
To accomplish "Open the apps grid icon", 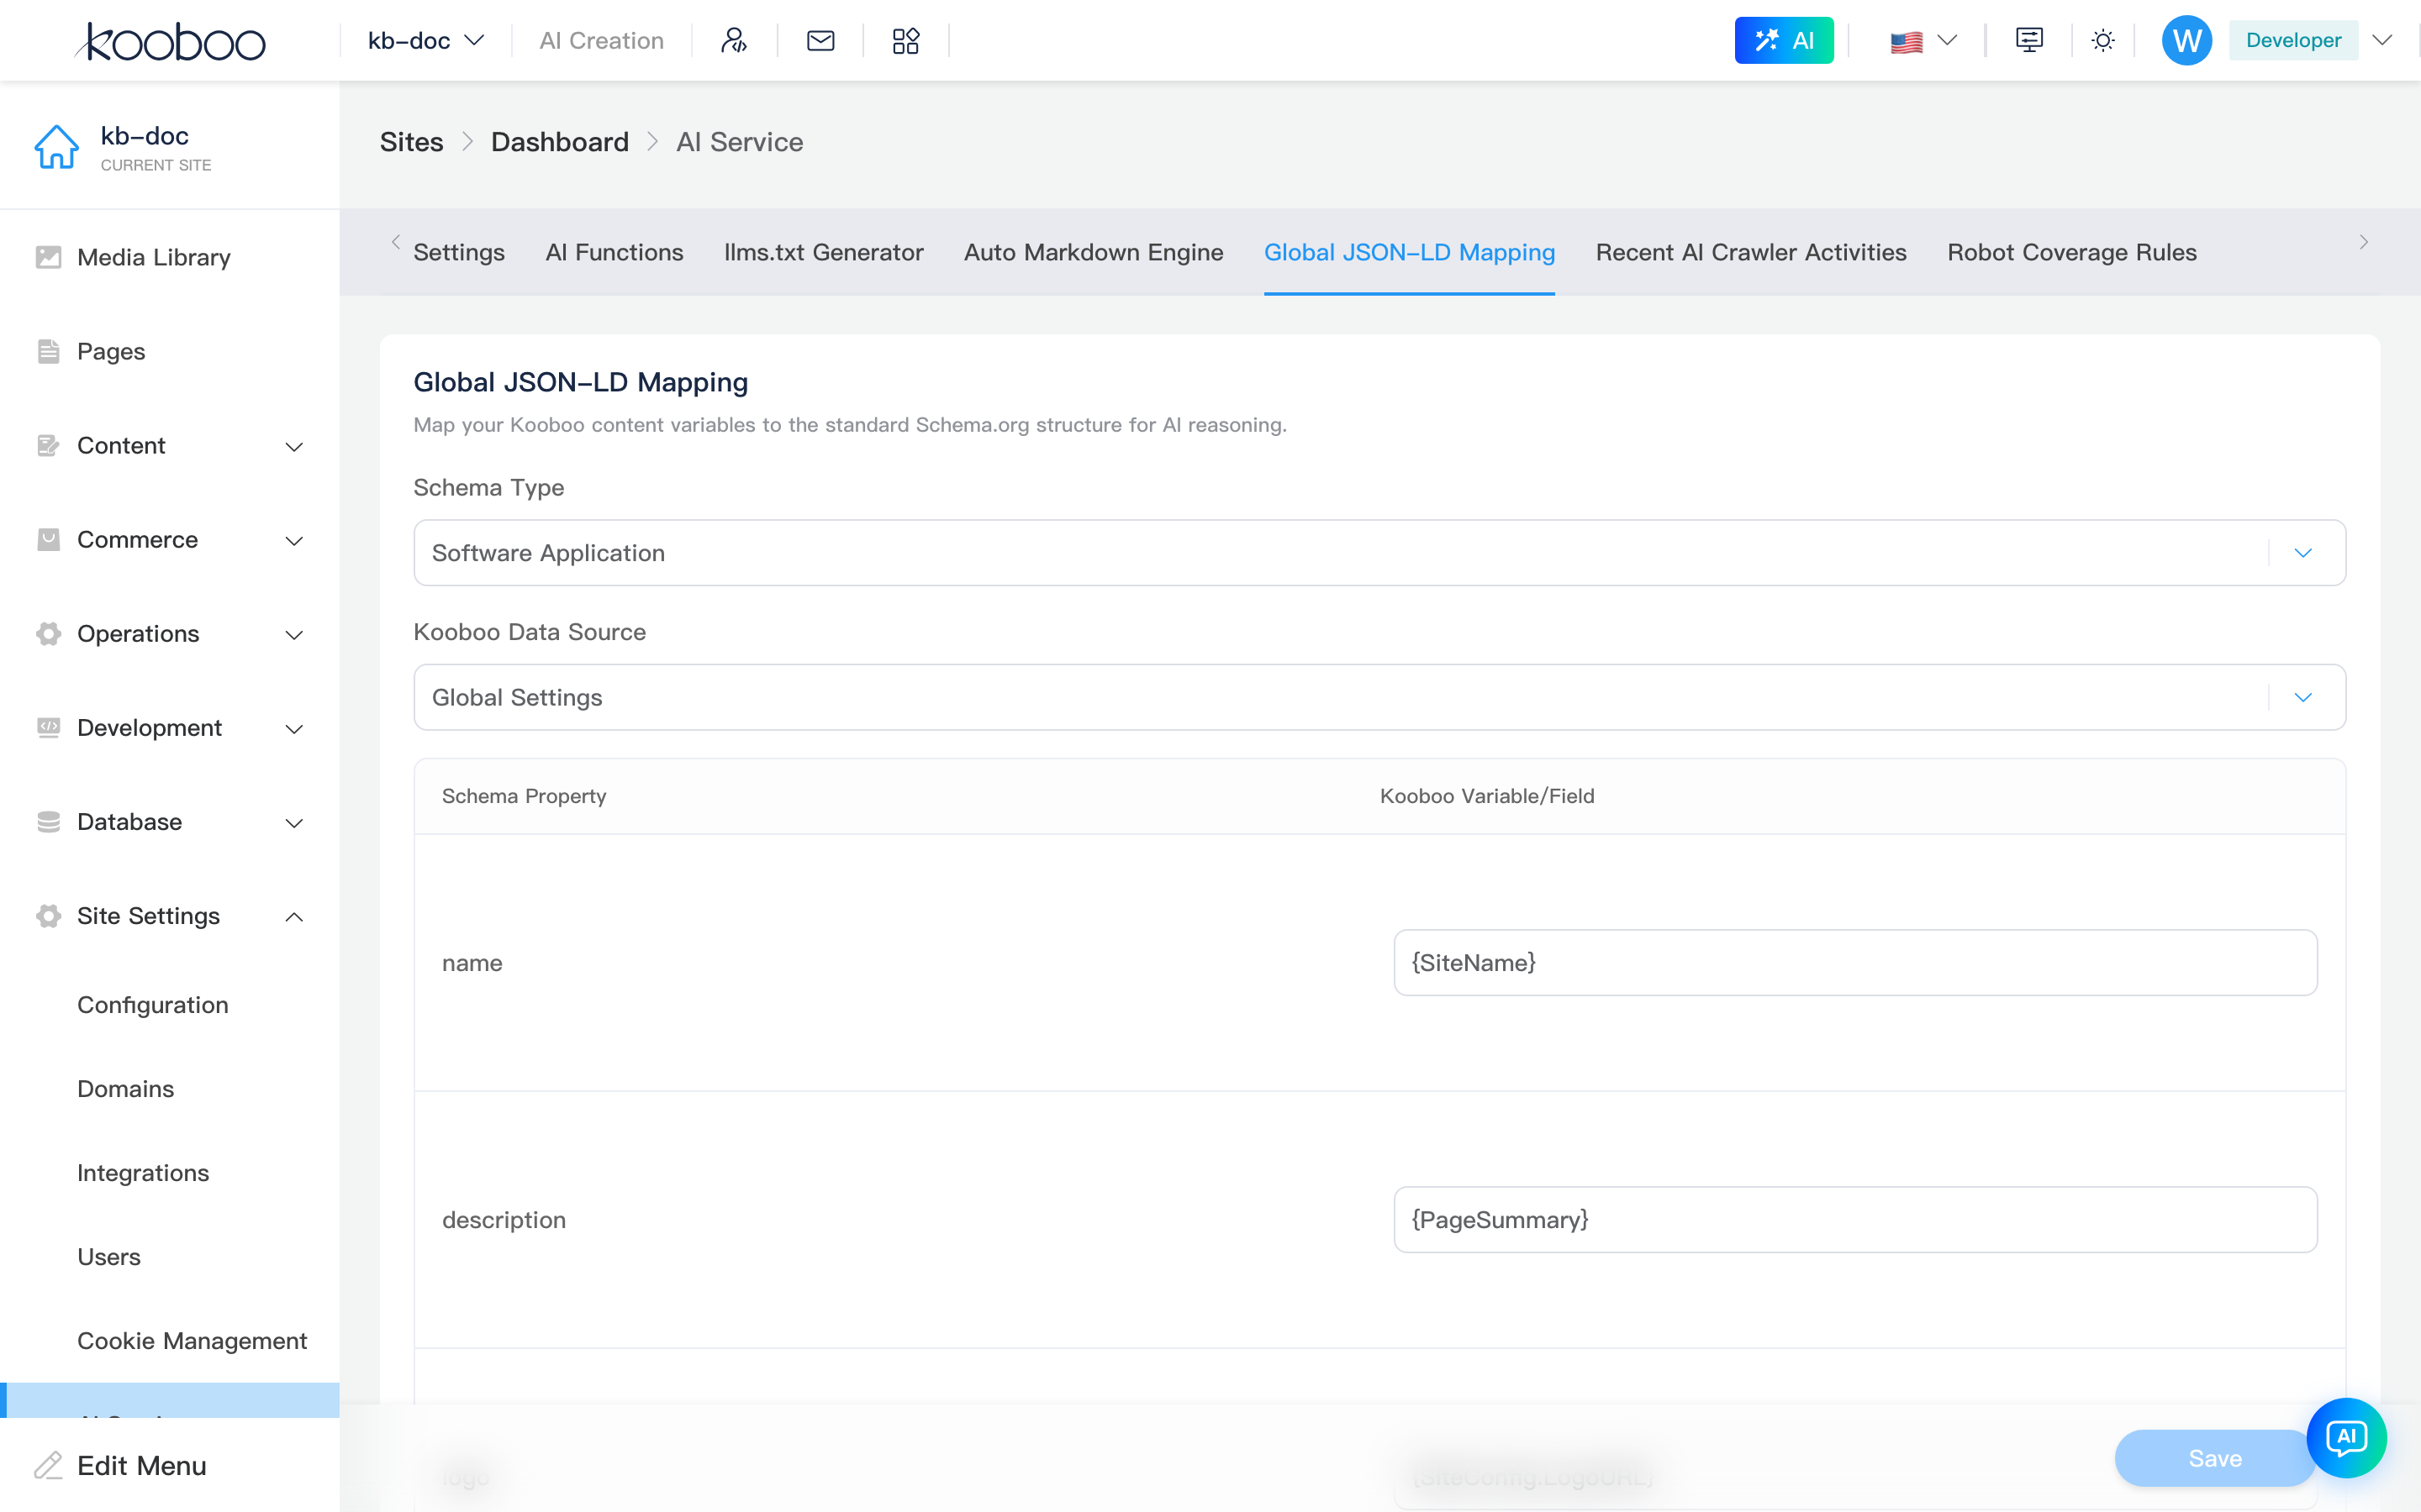I will click(905, 41).
